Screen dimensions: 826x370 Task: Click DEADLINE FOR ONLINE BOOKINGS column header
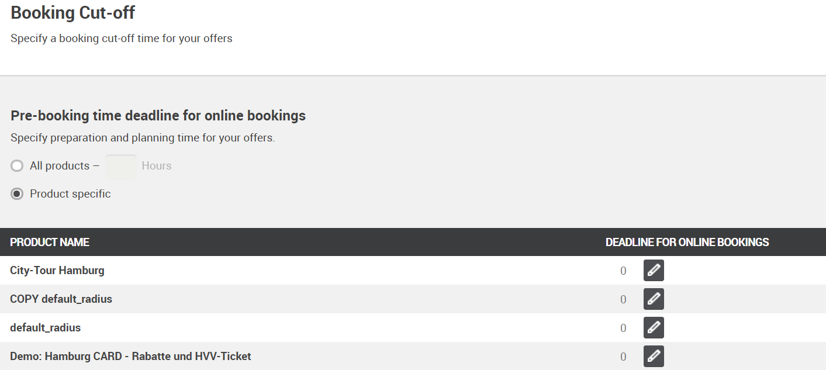[687, 242]
